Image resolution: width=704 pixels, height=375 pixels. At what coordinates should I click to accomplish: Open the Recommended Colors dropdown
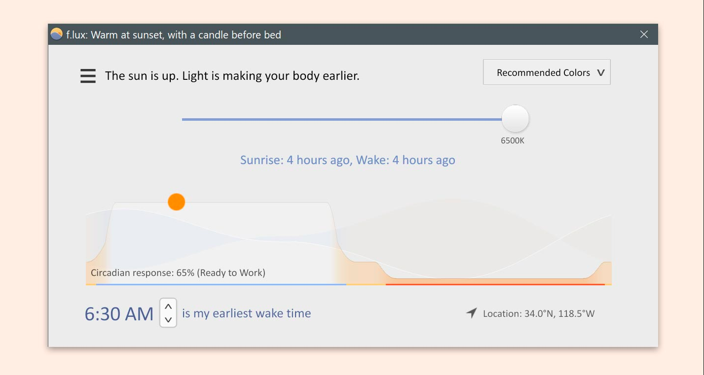click(547, 72)
